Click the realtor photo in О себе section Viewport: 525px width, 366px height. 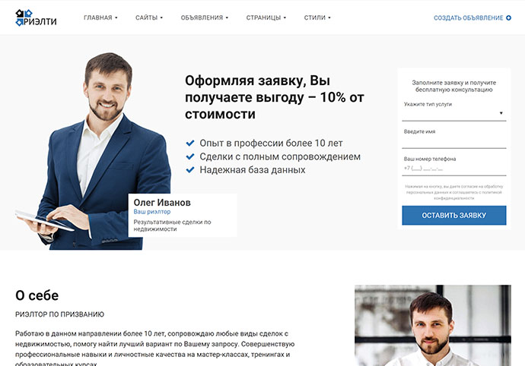(433, 325)
